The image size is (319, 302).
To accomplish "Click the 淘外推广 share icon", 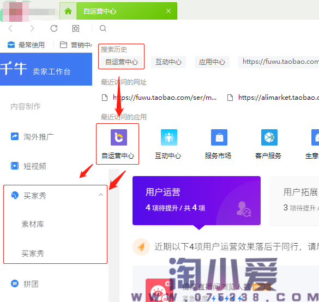I will coord(15,136).
